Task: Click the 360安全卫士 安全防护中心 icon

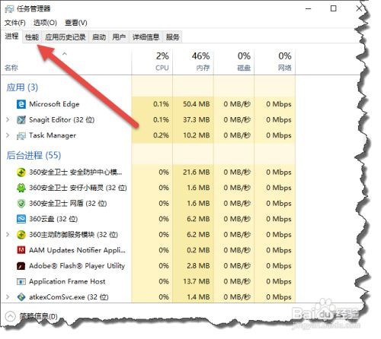Action: 21,173
